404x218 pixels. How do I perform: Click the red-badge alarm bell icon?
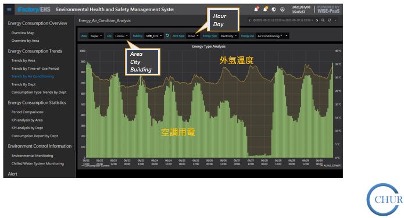(256, 9)
